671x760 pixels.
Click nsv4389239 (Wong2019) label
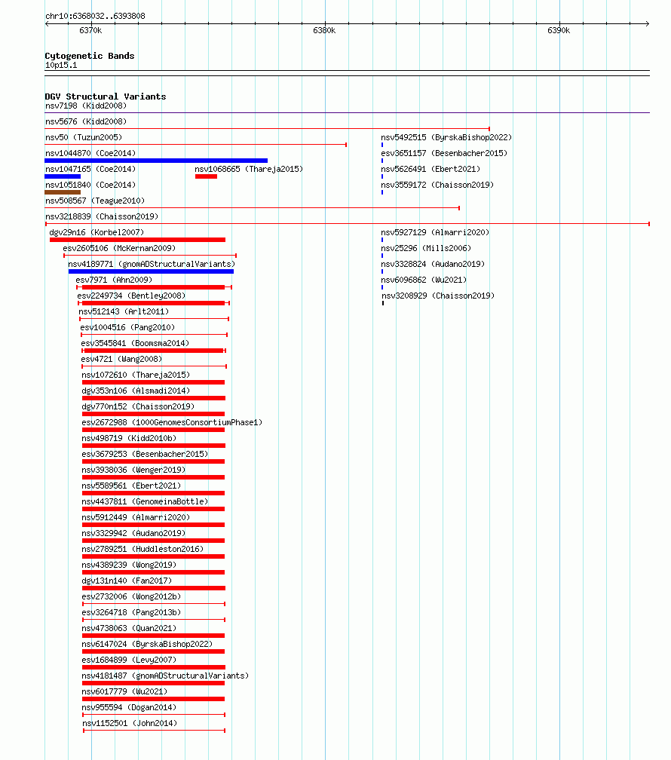(129, 565)
